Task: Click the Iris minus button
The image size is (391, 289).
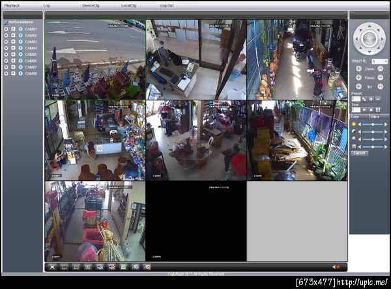Action: 381,87
